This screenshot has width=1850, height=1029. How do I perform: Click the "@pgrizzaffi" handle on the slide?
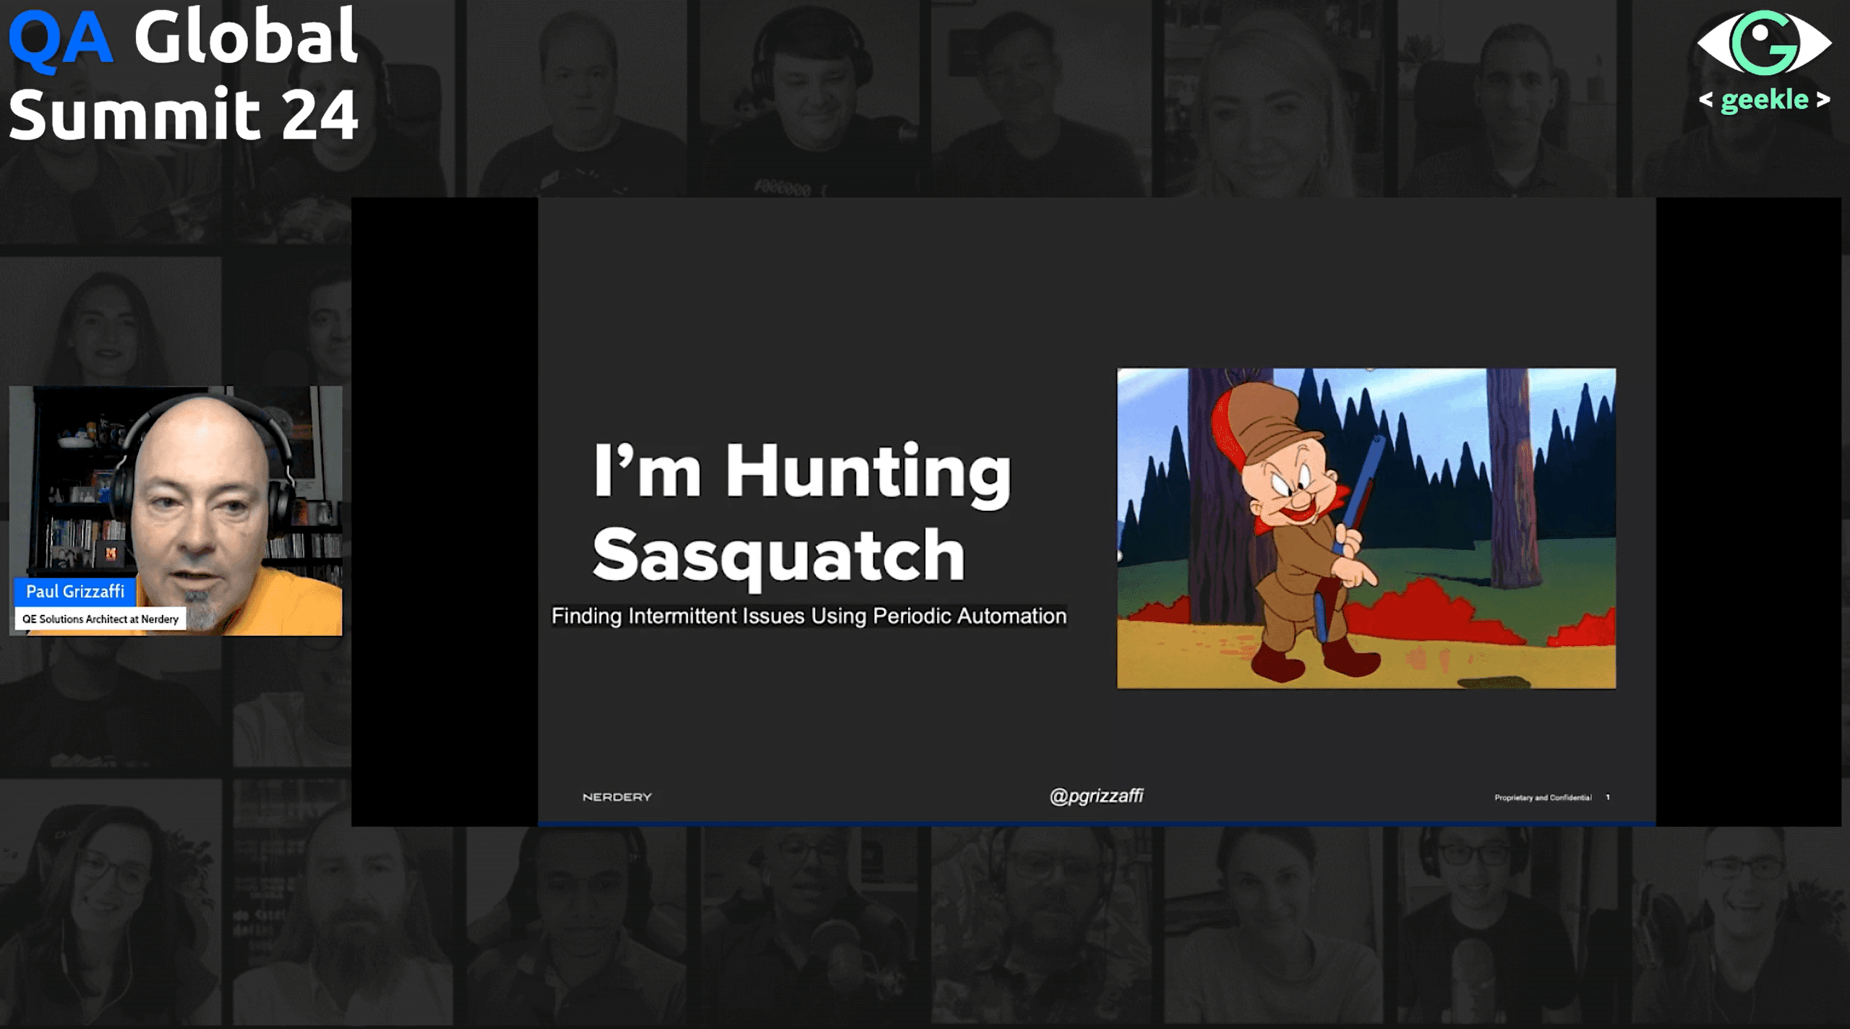[1097, 796]
